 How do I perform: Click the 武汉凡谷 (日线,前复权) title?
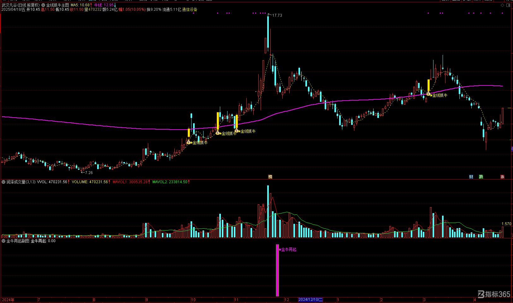pos(21,5)
